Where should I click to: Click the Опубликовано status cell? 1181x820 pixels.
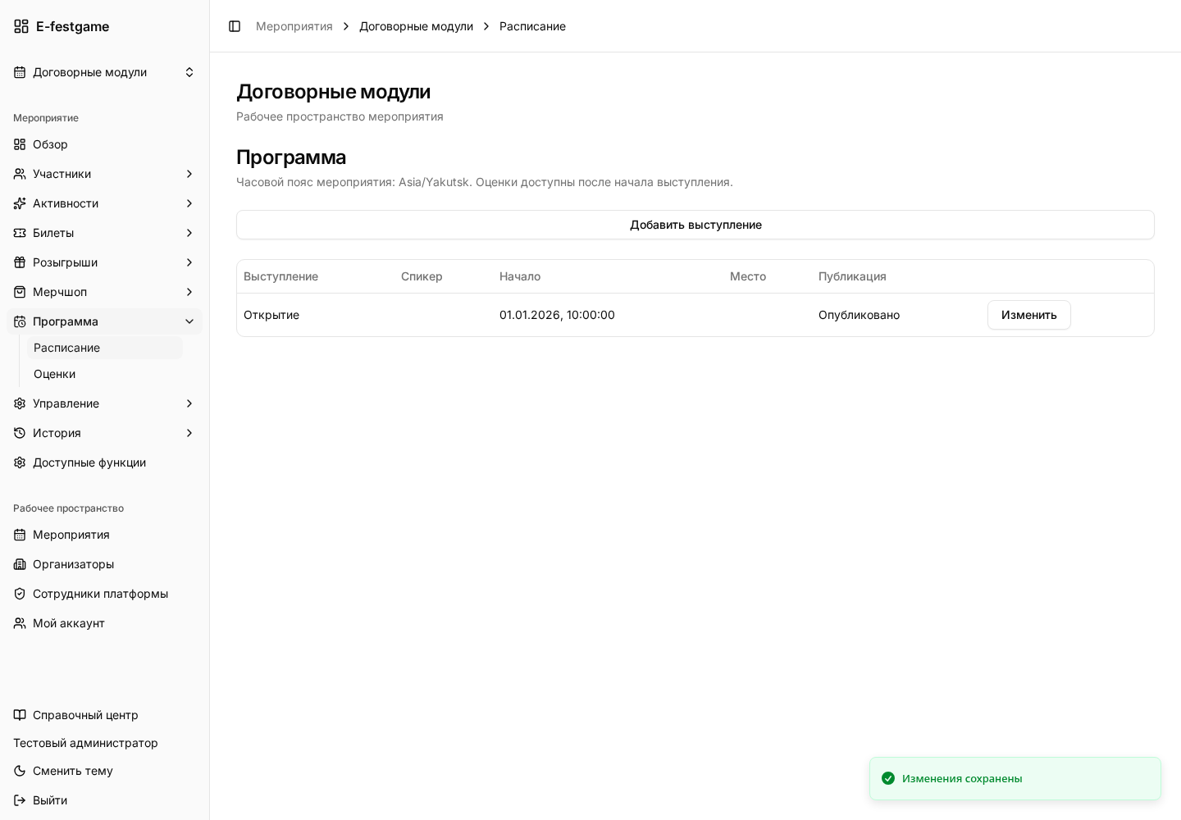click(x=859, y=315)
